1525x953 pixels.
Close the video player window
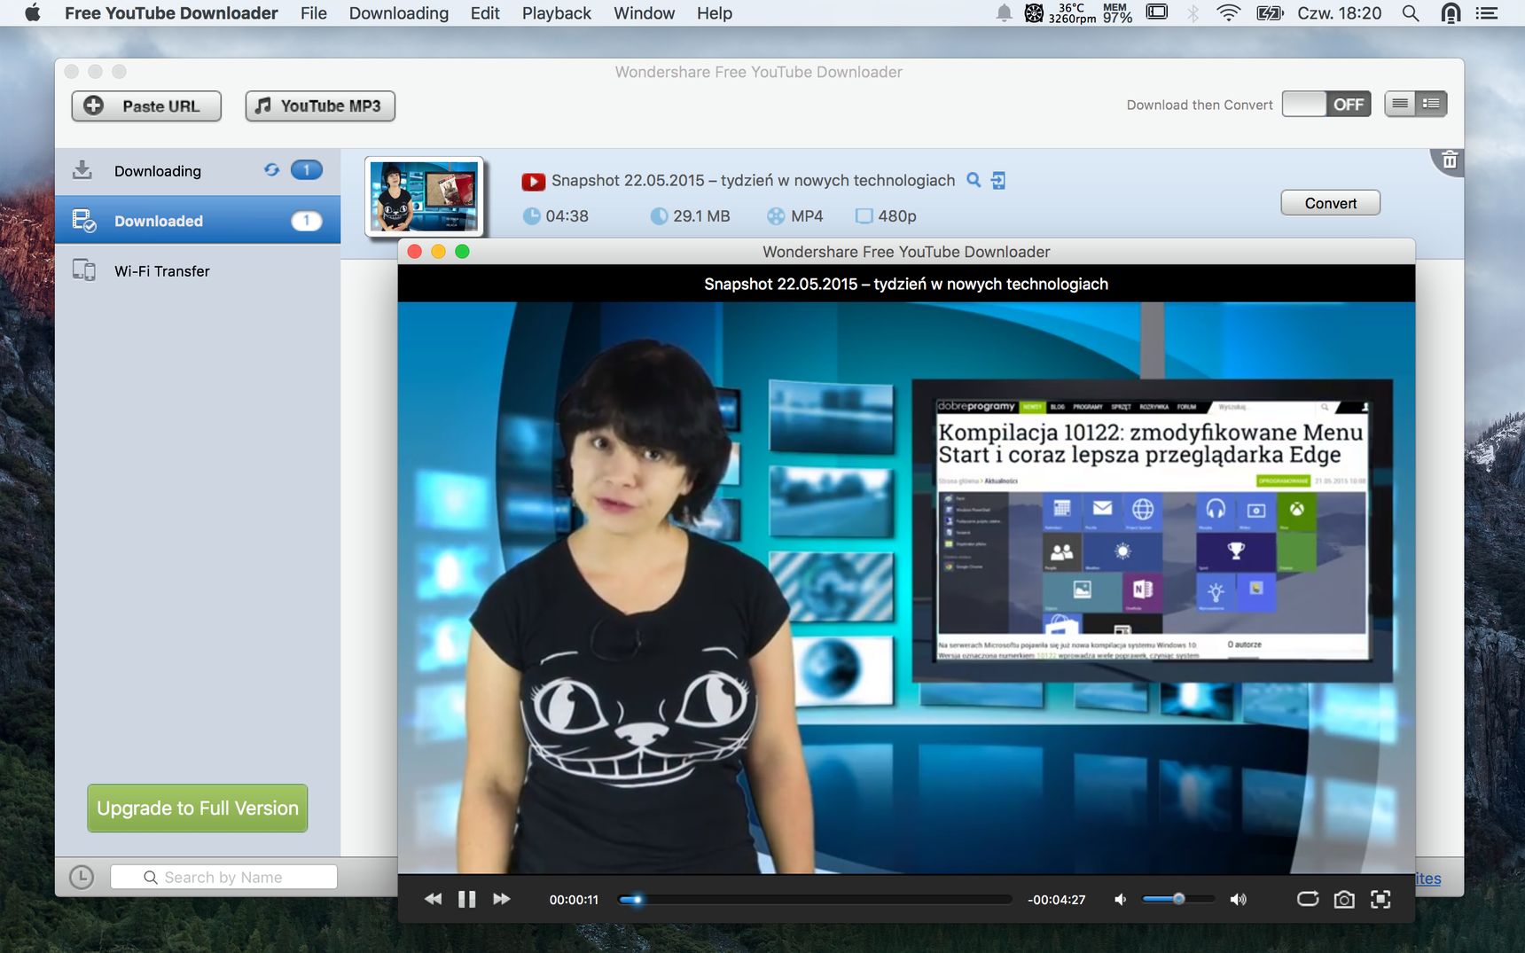pyautogui.click(x=414, y=252)
